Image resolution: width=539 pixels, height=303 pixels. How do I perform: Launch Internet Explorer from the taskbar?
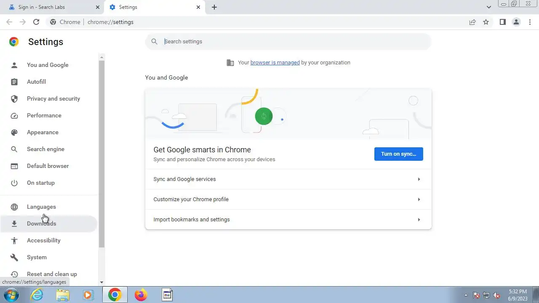pyautogui.click(x=37, y=295)
